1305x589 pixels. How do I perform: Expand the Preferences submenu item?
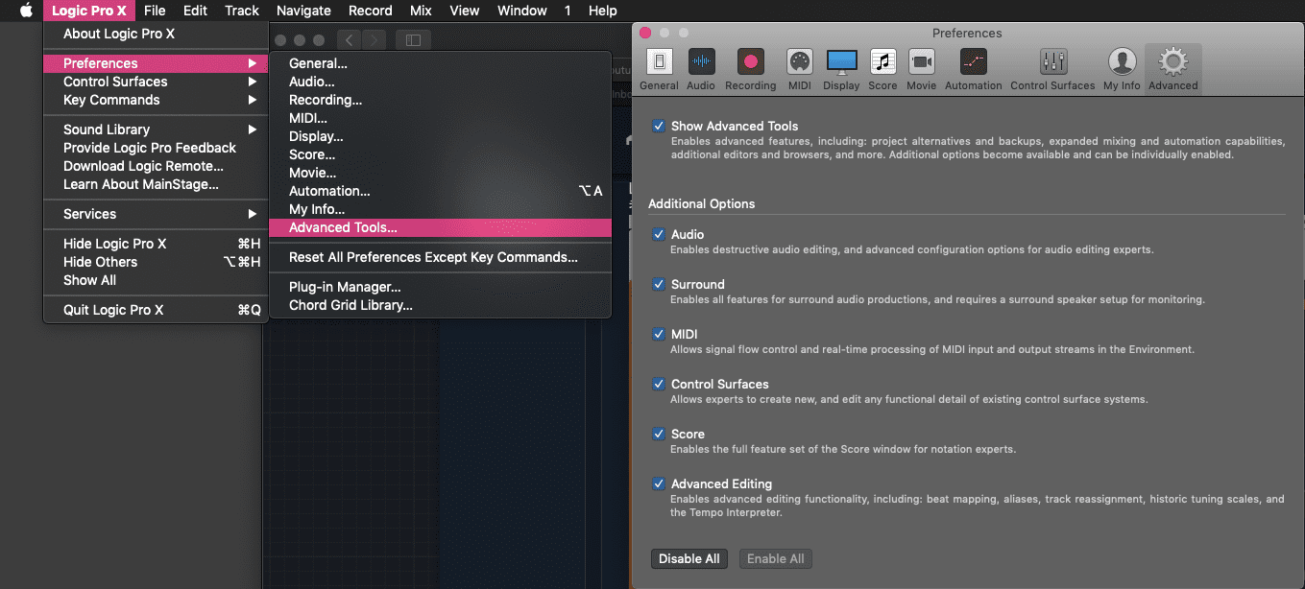[x=156, y=63]
